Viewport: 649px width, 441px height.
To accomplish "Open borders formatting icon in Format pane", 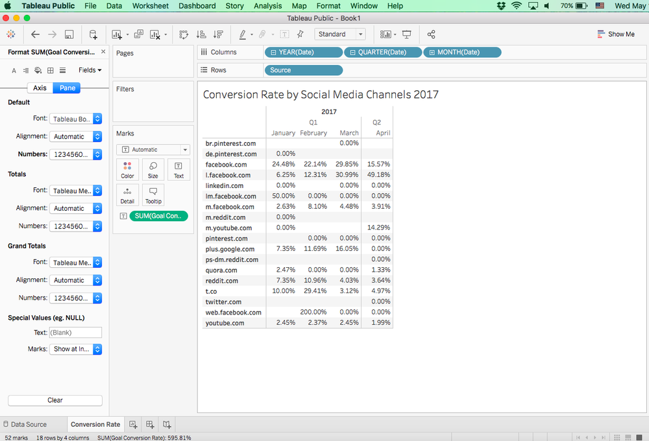I will [x=51, y=70].
